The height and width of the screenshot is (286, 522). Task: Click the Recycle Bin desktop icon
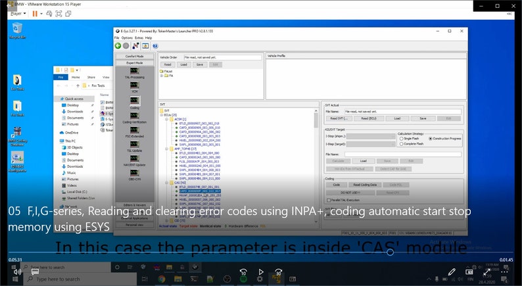coord(17,30)
